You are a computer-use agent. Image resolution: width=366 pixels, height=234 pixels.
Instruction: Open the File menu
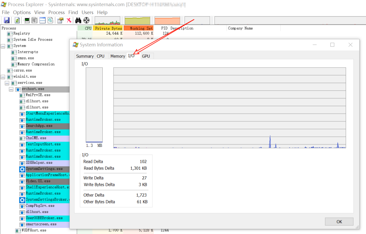(x=6, y=12)
